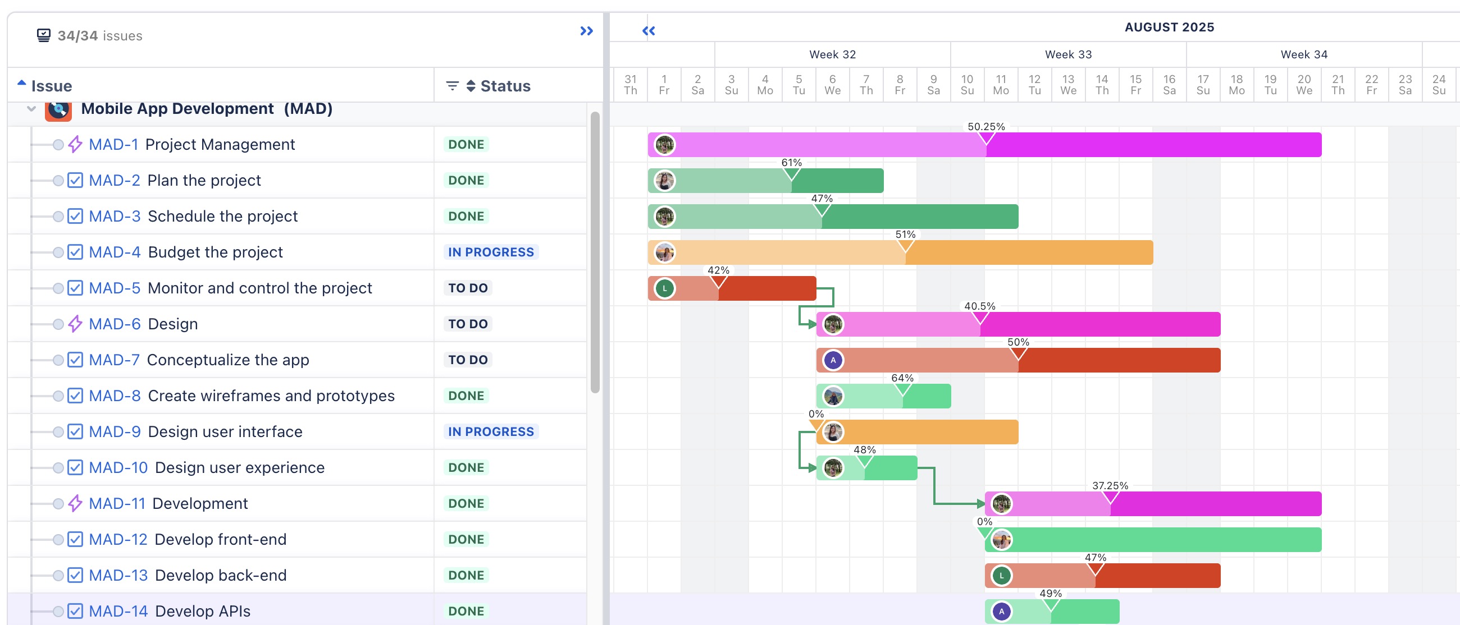
Task: Toggle the task checkbox icon for MAD-7
Action: [x=75, y=360]
